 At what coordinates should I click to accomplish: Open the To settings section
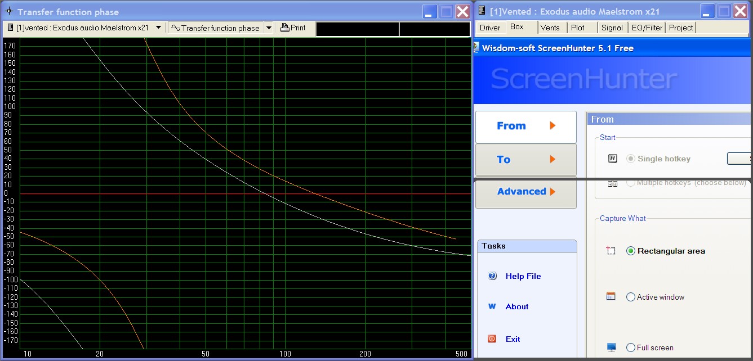pyautogui.click(x=525, y=160)
